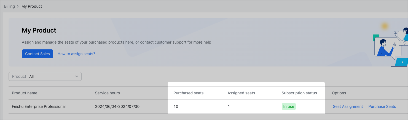This screenshot has height=120, width=408.
Task: Click the Service hours column header
Action: pos(108,93)
